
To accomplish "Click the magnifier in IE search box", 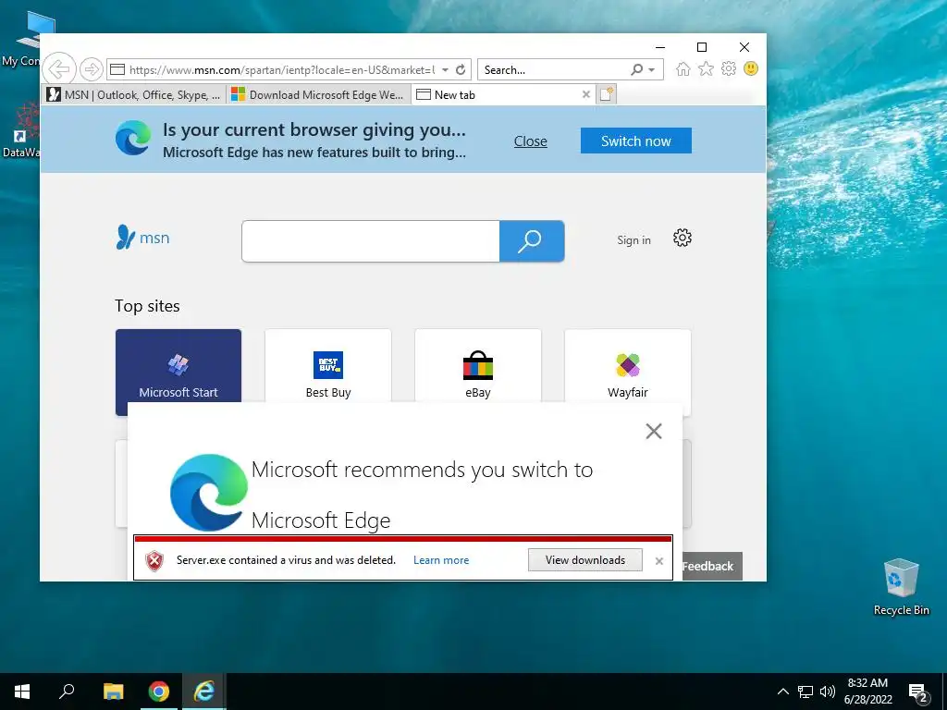I will click(636, 69).
